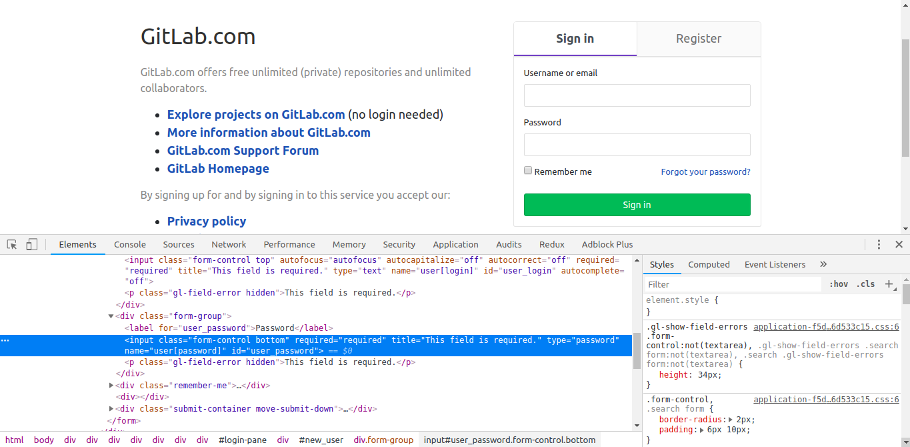This screenshot has height=447, width=910.
Task: Switch to the Register tab
Action: [x=699, y=39]
